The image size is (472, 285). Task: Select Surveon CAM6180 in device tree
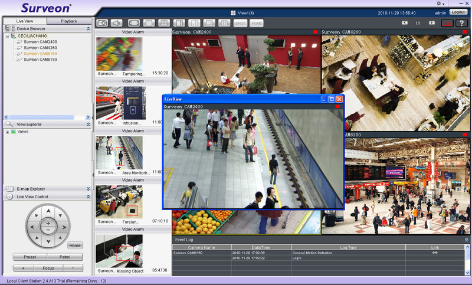click(x=40, y=60)
